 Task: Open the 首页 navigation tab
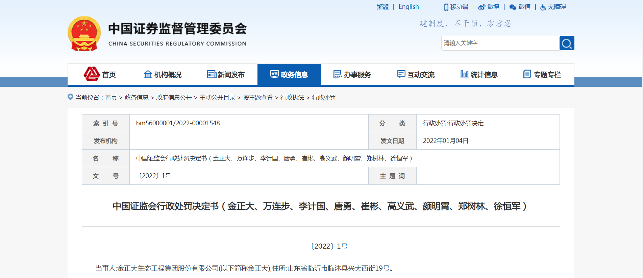[x=100, y=74]
